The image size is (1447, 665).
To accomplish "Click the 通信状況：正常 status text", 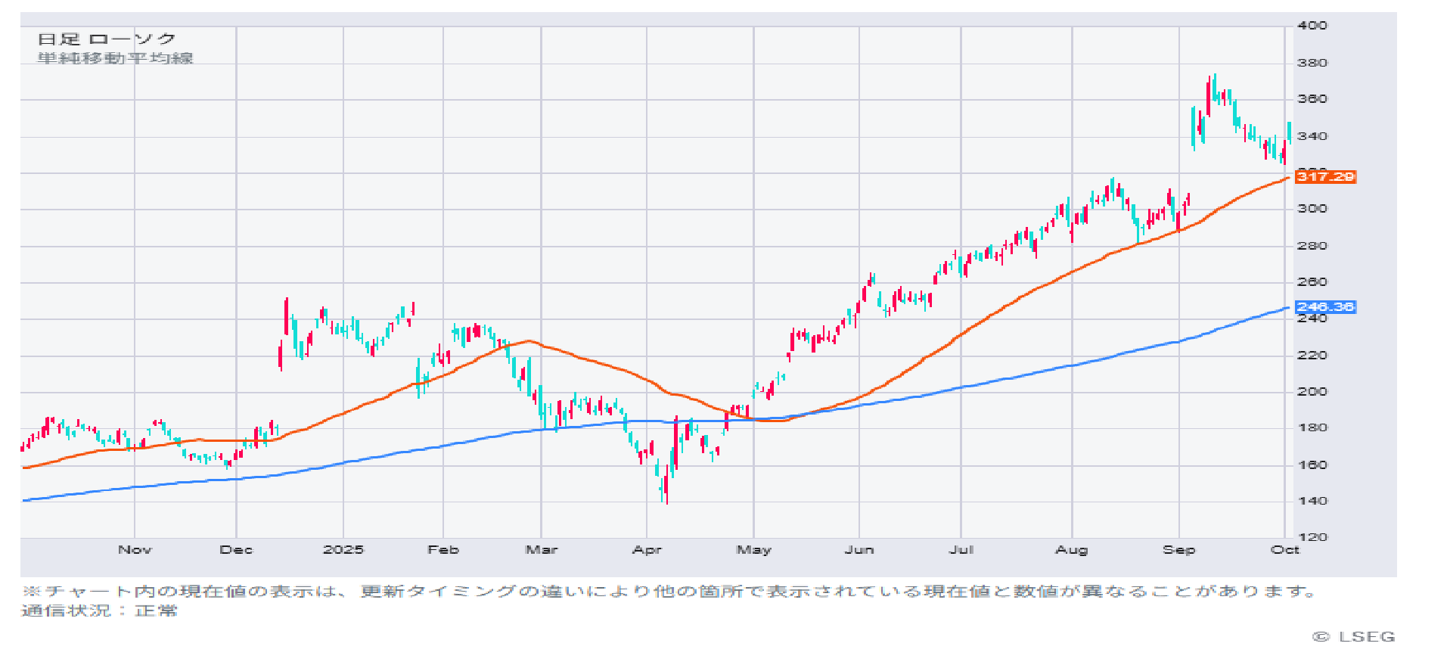I will pos(99,611).
